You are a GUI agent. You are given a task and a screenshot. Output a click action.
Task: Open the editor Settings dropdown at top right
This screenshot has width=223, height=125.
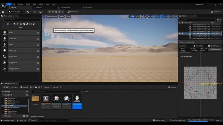(216, 12)
